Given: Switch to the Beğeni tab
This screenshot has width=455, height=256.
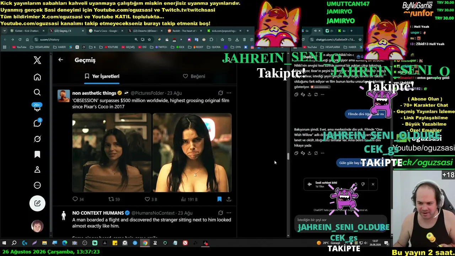Looking at the screenshot, I should [194, 76].
